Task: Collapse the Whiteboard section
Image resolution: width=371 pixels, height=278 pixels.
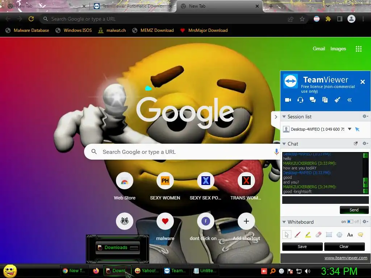Action: click(x=284, y=222)
